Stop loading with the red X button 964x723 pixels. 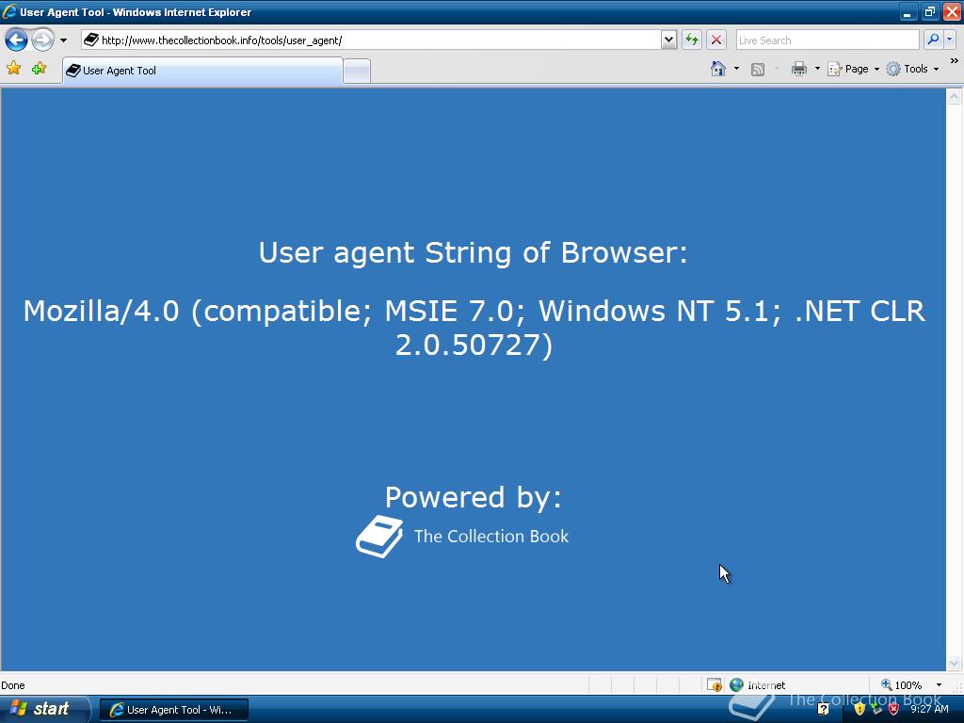716,40
